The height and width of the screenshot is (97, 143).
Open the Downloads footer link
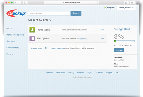click(x=61, y=72)
